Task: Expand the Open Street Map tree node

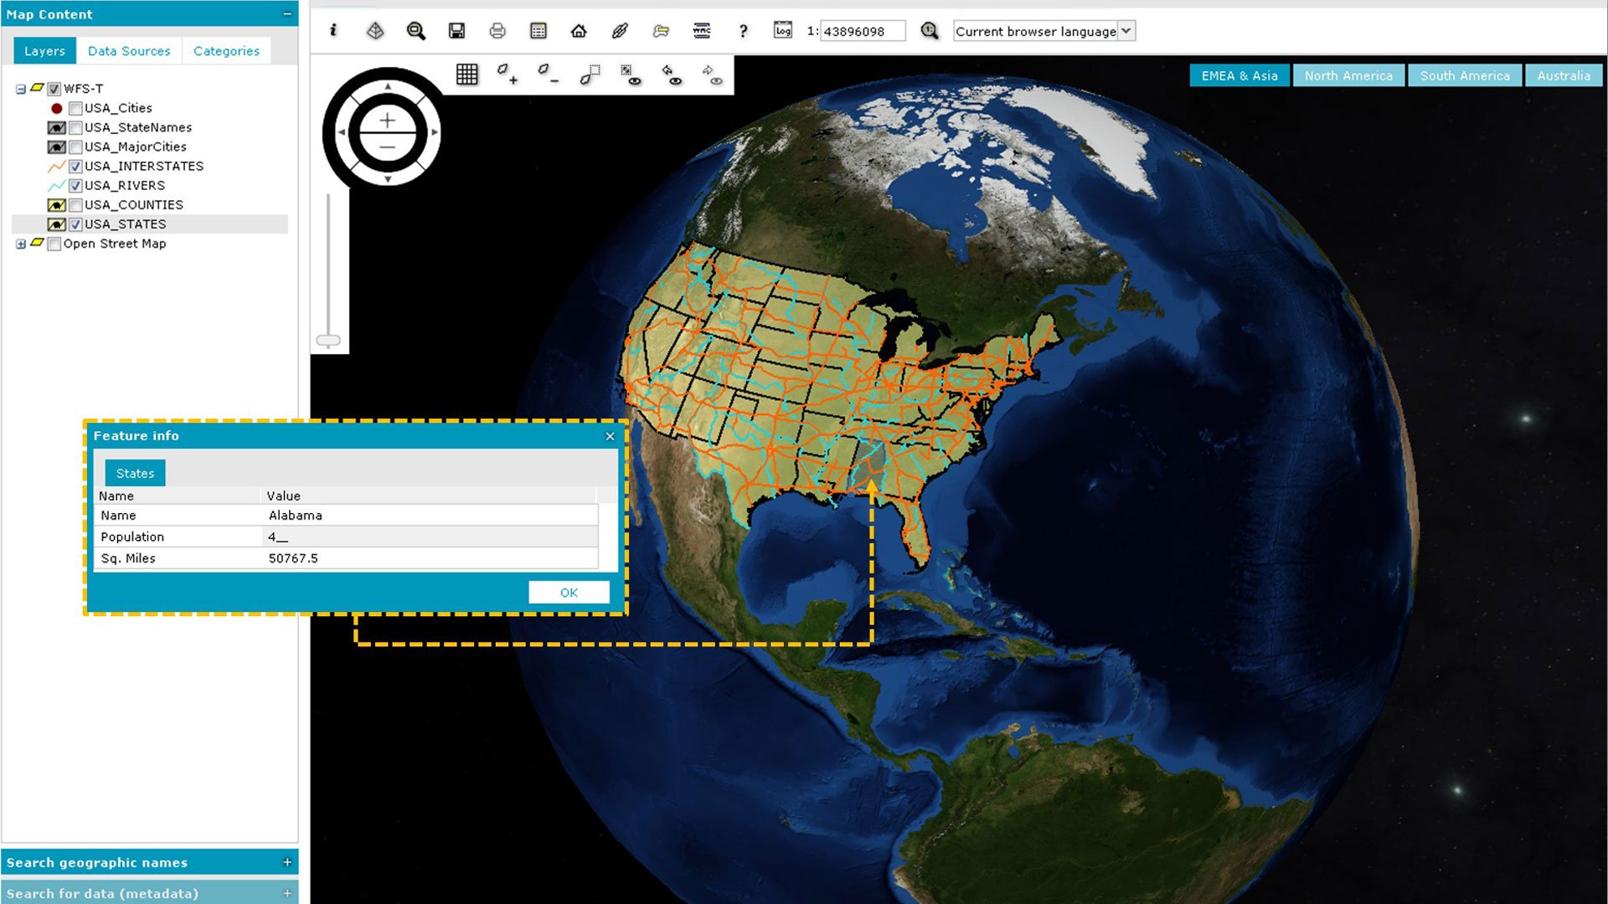Action: 21,244
